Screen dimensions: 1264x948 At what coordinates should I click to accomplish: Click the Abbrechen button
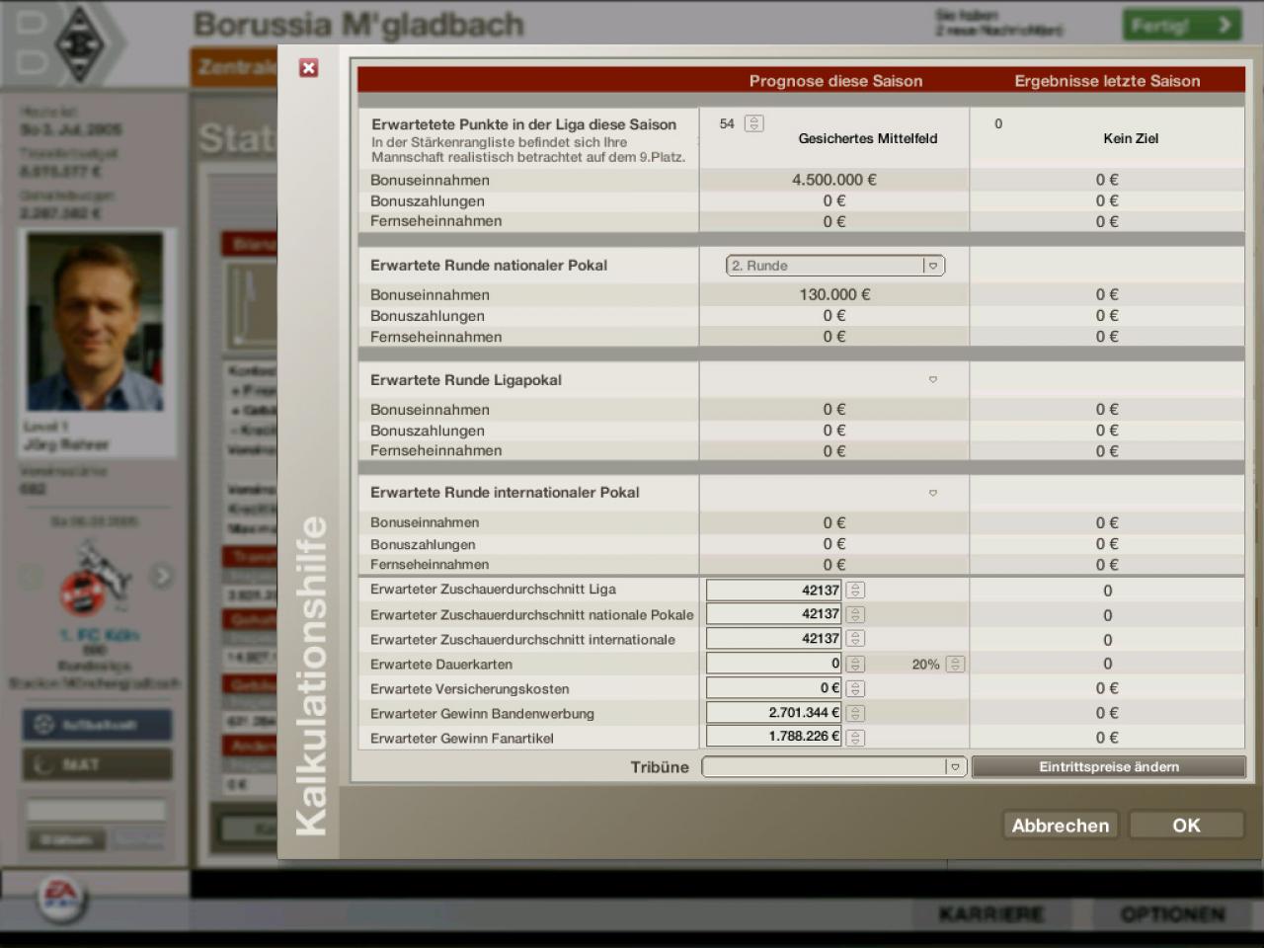pyautogui.click(x=1061, y=825)
